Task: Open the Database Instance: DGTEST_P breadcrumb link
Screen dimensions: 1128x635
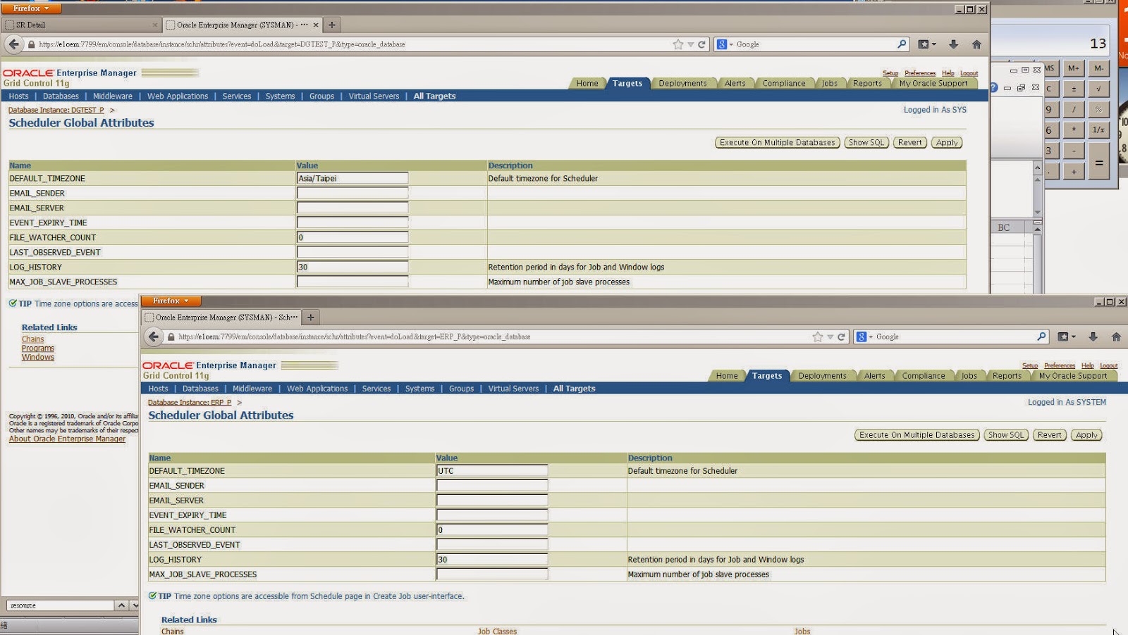Action: coord(56,110)
